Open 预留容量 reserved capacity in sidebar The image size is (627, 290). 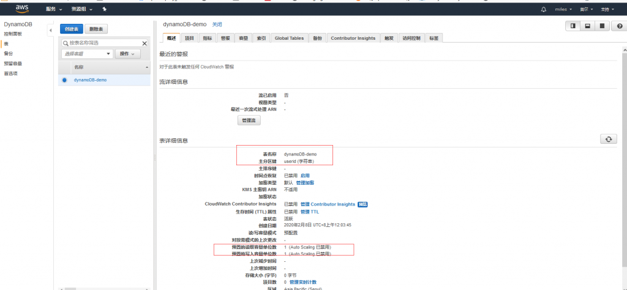pyautogui.click(x=13, y=63)
